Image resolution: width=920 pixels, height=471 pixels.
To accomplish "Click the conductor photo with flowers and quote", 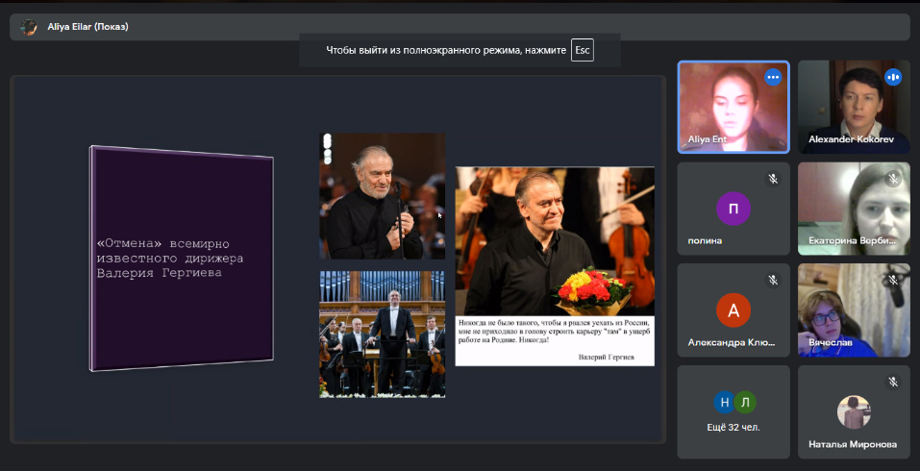I will coord(555,265).
